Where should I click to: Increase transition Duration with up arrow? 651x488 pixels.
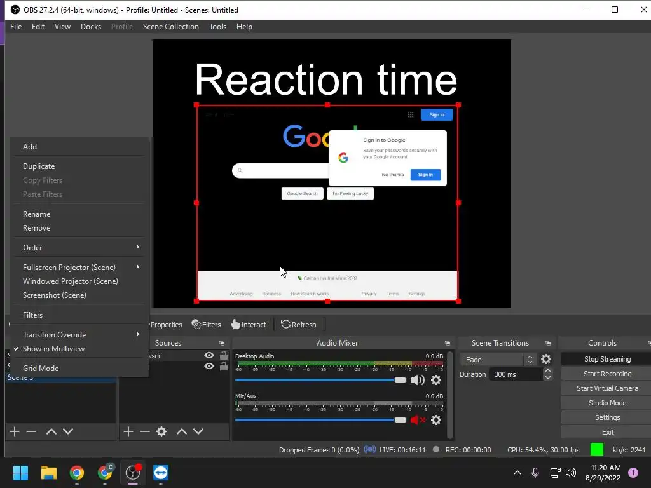pos(547,370)
